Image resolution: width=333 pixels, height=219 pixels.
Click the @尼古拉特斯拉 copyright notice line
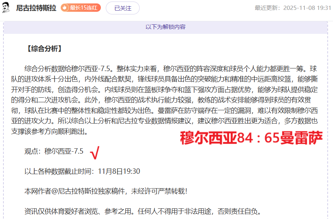(106, 191)
